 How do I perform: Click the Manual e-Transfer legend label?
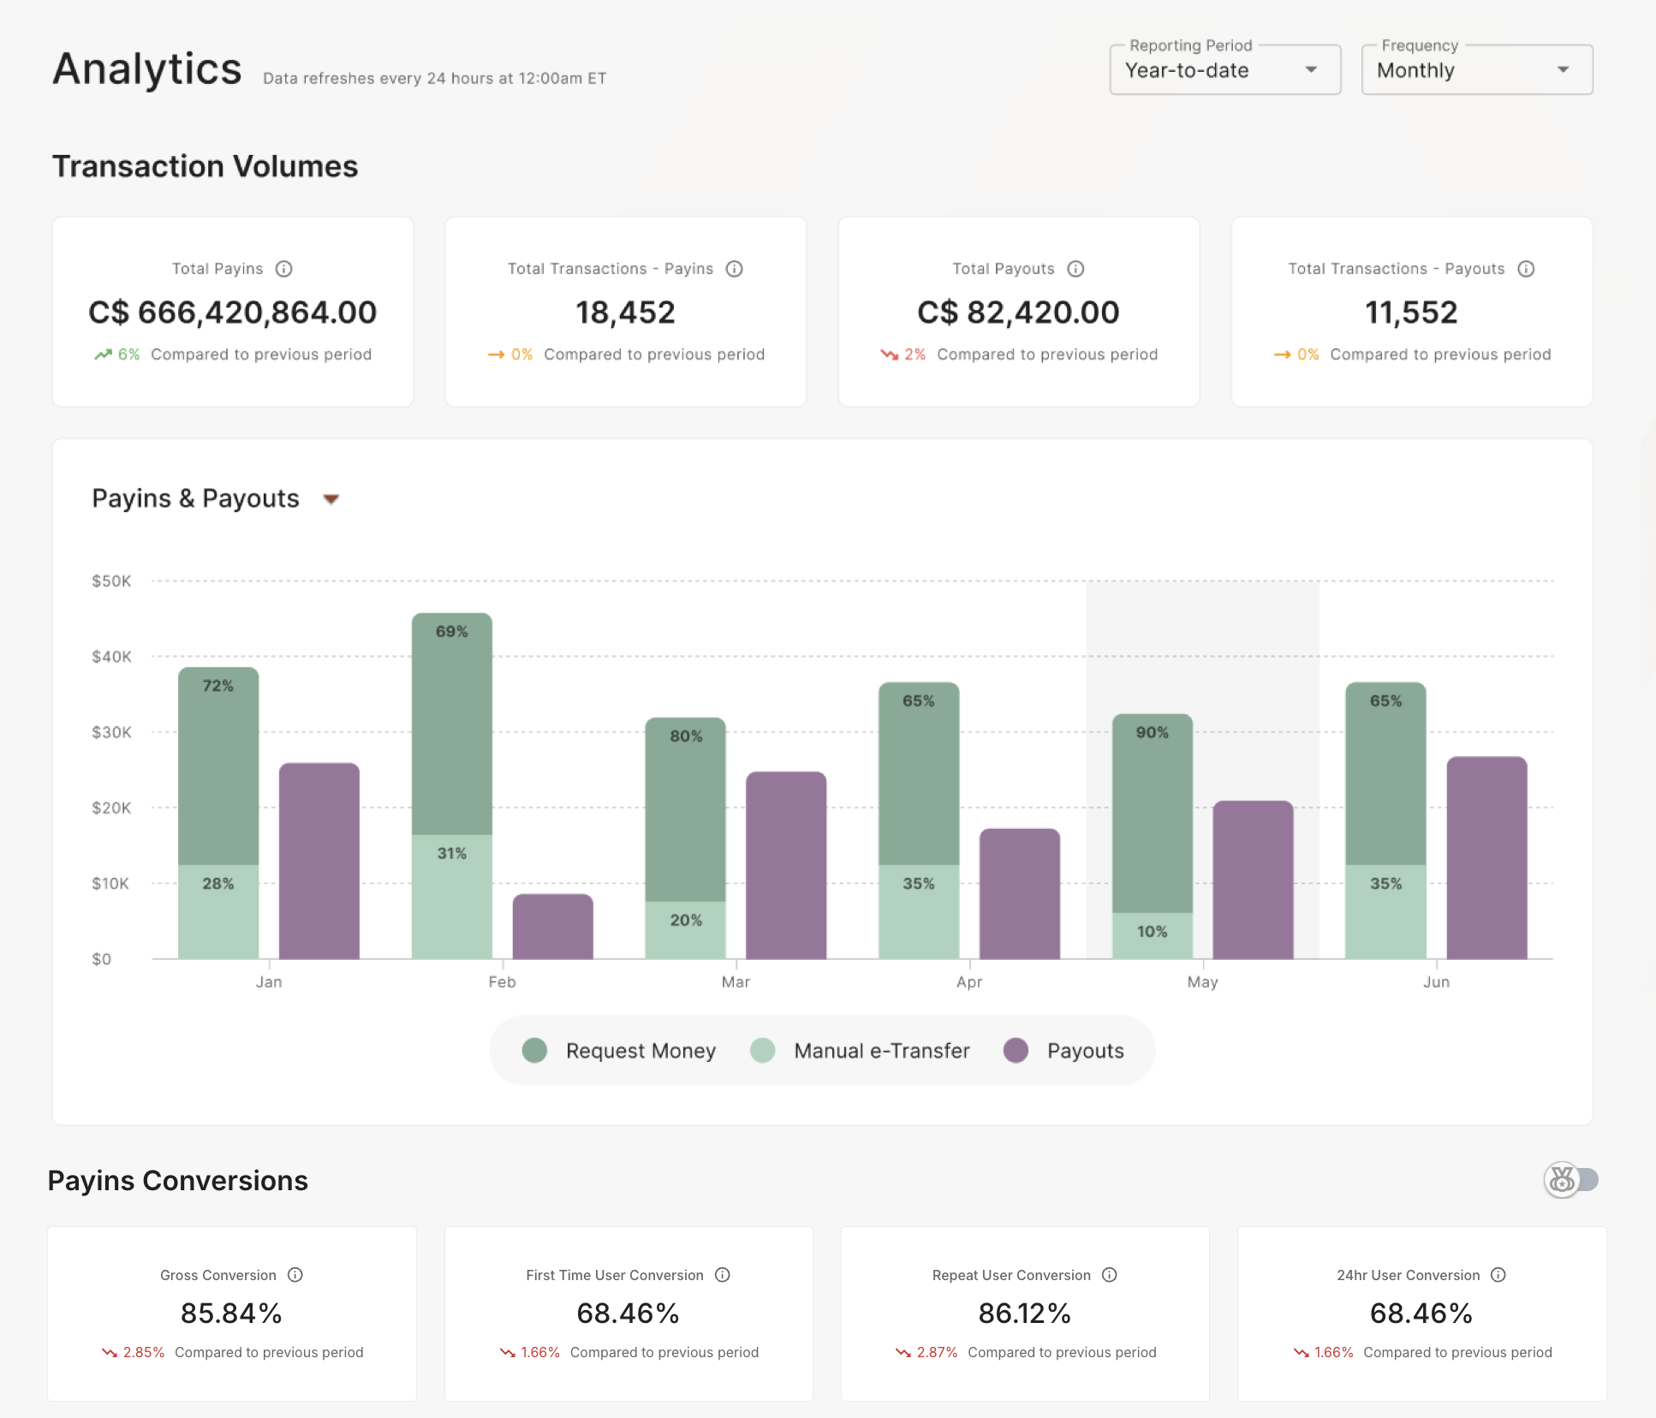[881, 1051]
